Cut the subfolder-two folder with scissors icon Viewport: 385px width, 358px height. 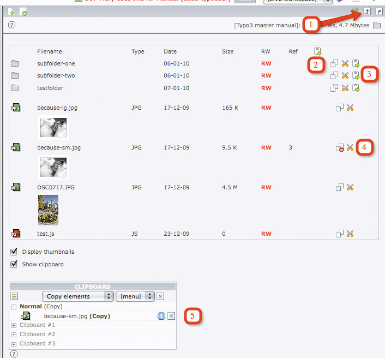click(x=345, y=76)
